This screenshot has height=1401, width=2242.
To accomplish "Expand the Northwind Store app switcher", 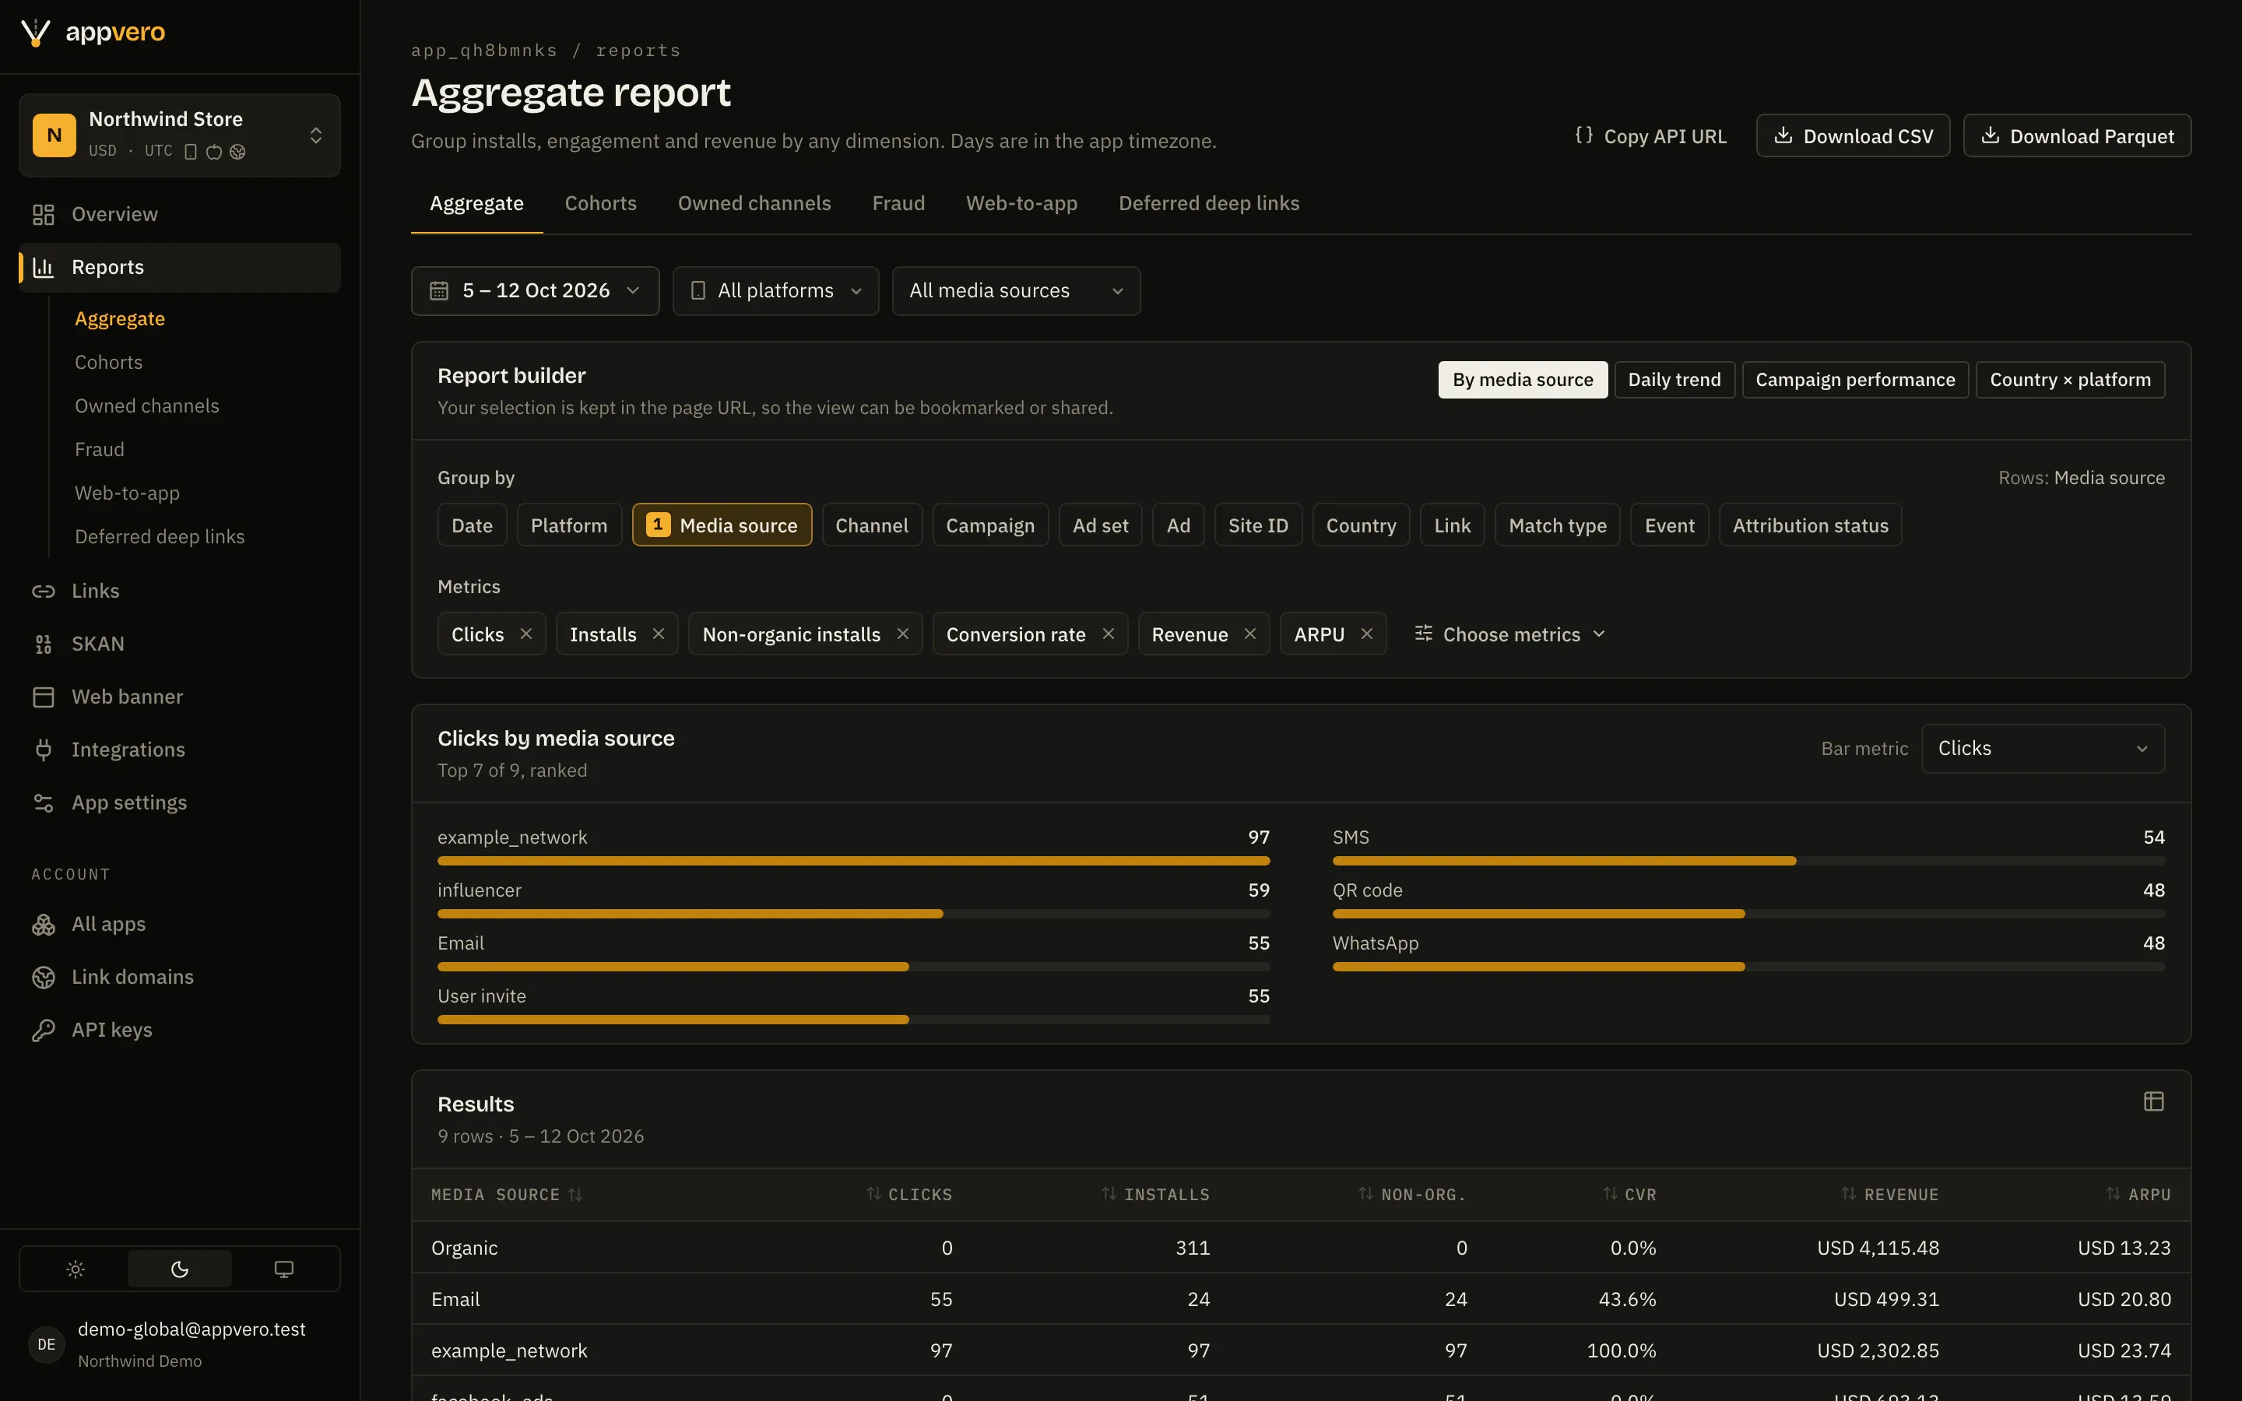I will click(180, 135).
